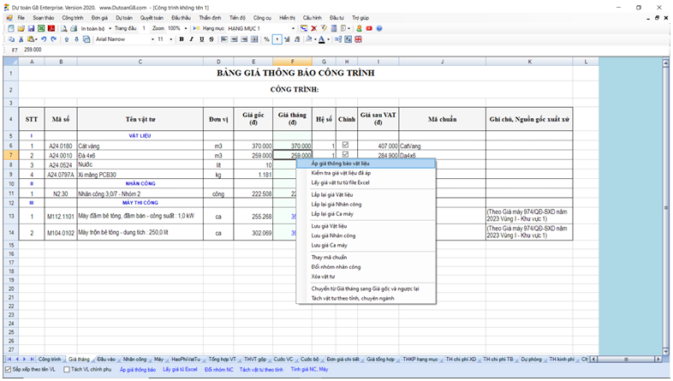This screenshot has height=381, width=673.
Task: Select Áp giá thông báo vật liệu menu item
Action: (x=366, y=163)
